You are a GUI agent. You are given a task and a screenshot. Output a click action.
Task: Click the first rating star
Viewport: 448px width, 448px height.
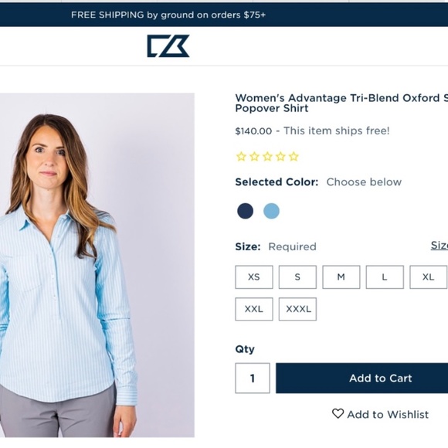tap(241, 157)
